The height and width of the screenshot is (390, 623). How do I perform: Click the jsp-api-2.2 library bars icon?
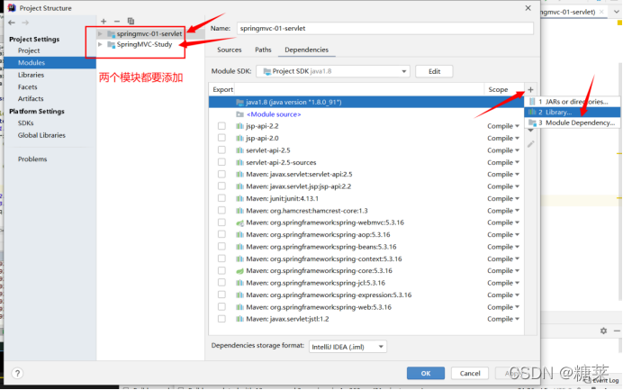(239, 126)
